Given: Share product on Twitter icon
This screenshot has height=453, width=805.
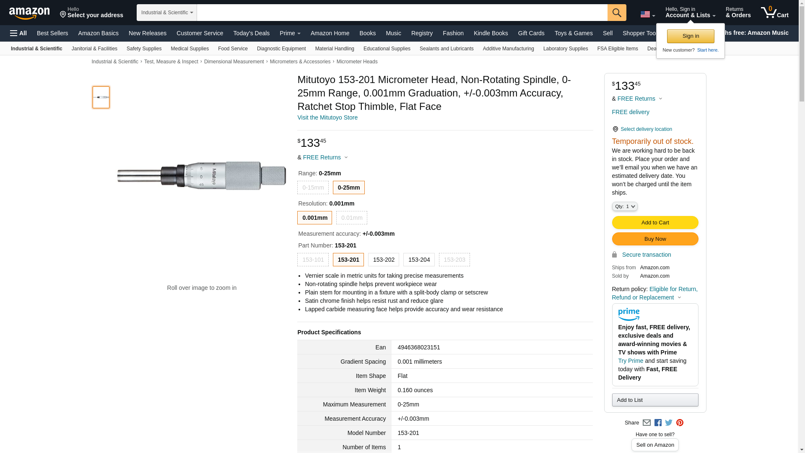Looking at the screenshot, I should (x=669, y=423).
